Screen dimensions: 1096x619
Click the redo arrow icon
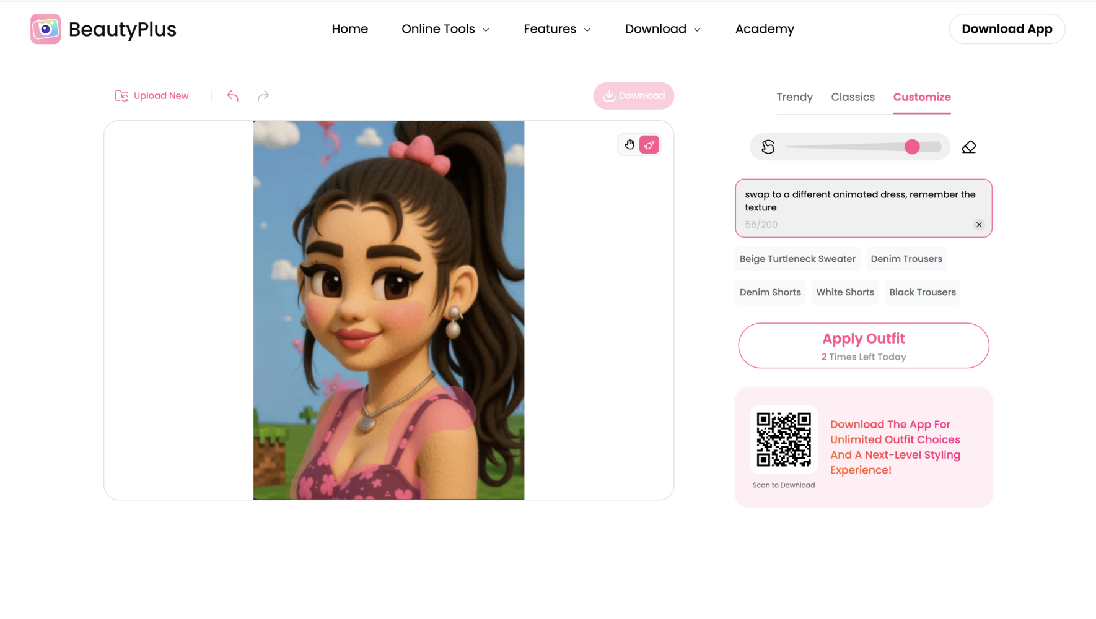(x=263, y=96)
